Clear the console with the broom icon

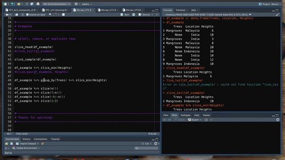[277, 15]
